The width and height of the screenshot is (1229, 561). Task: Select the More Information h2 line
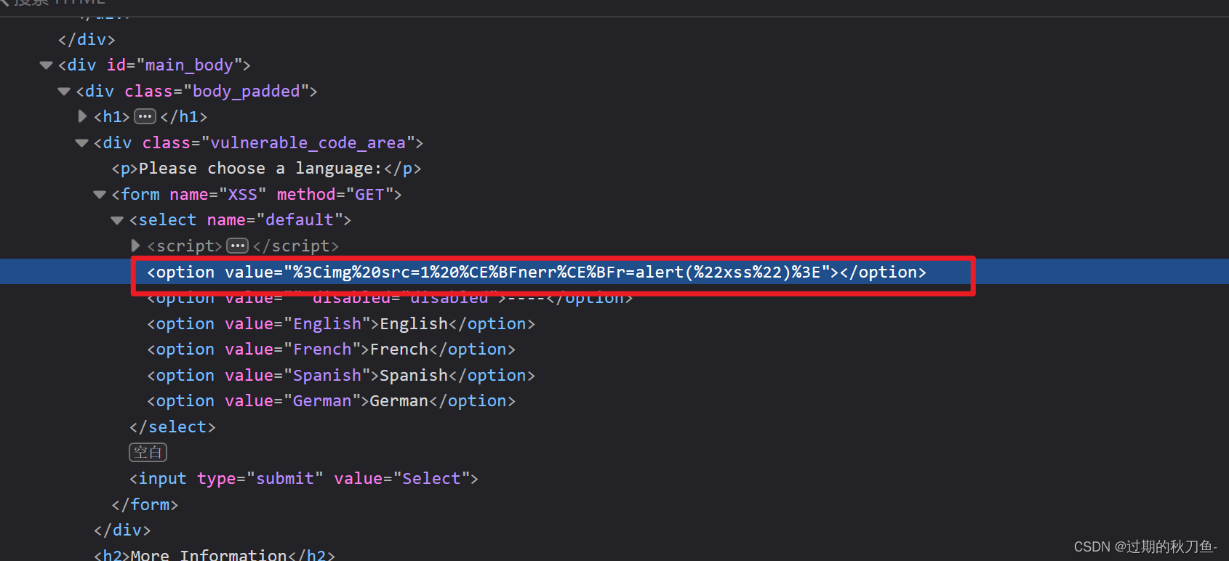point(215,554)
